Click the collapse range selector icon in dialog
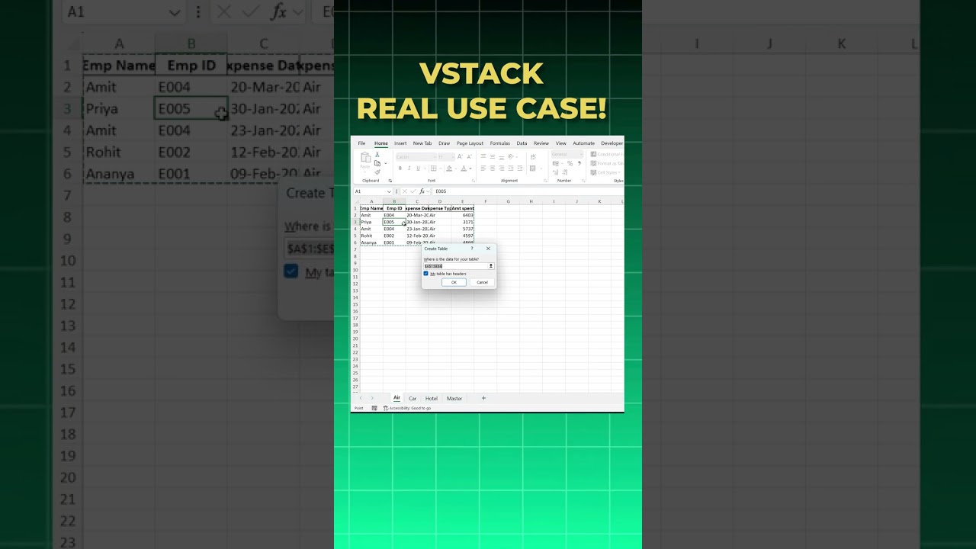 click(x=490, y=265)
